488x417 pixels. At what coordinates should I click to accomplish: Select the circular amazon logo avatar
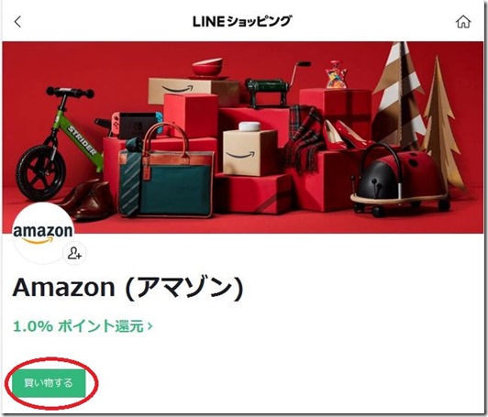point(43,234)
